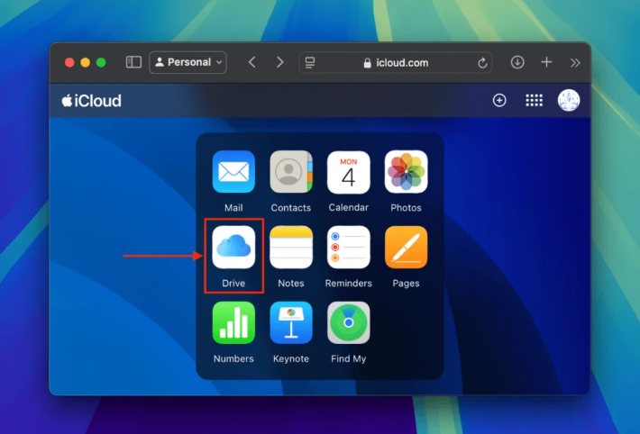The image size is (640, 434).
Task: Open the account profile avatar
Action: (x=569, y=100)
